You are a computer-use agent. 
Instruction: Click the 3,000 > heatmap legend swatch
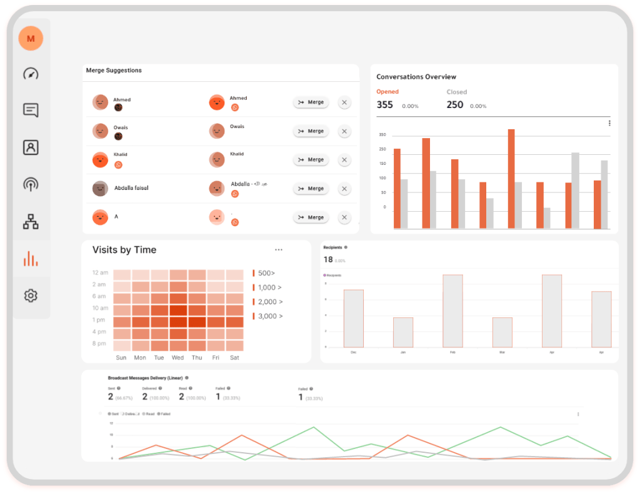[254, 316]
